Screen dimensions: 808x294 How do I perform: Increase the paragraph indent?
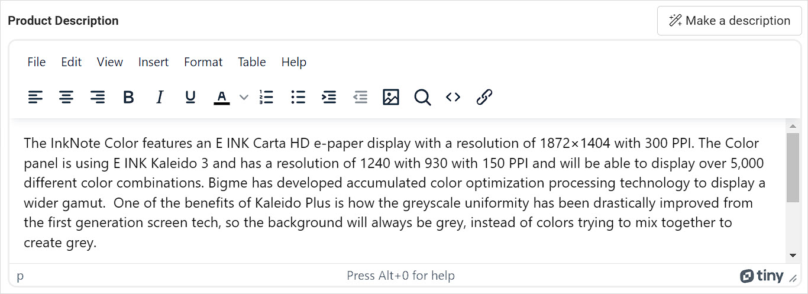click(329, 97)
